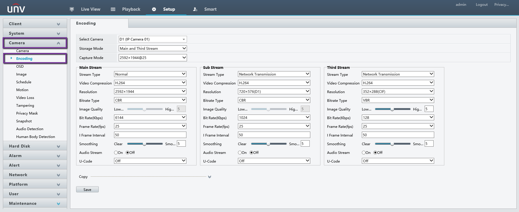
Task: Click Third Stream Image Quality slider
Action: pyautogui.click(x=393, y=109)
